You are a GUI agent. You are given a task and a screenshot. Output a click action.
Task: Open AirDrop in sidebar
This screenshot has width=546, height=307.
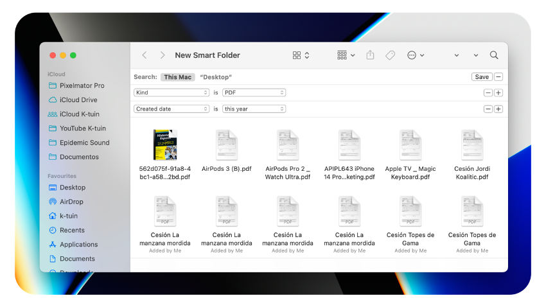point(66,202)
